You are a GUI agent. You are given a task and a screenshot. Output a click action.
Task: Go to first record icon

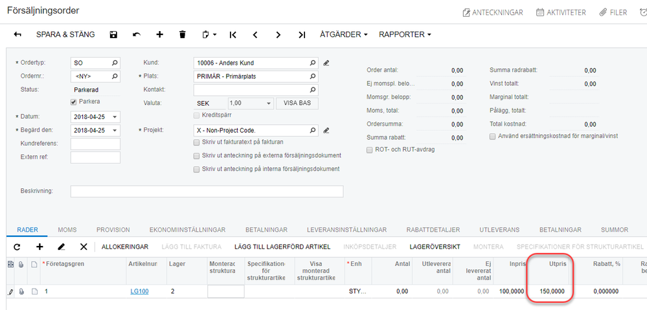coord(233,34)
